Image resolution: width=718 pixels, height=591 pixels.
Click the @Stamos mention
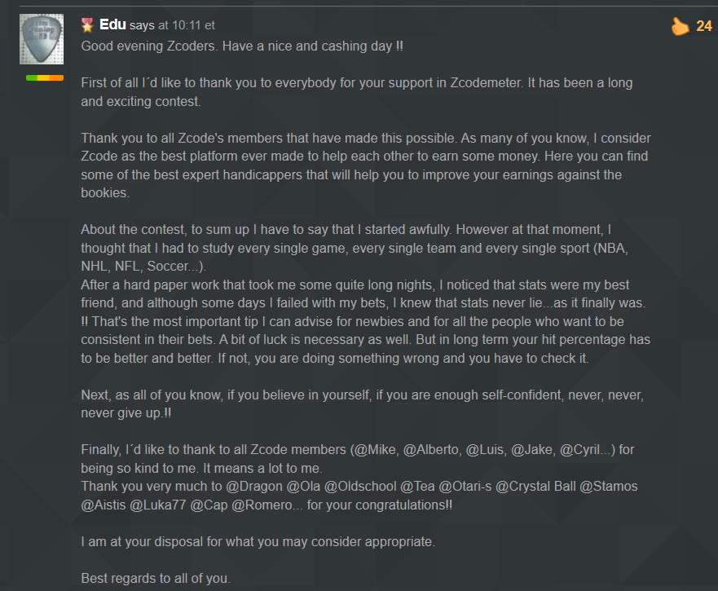[609, 486]
